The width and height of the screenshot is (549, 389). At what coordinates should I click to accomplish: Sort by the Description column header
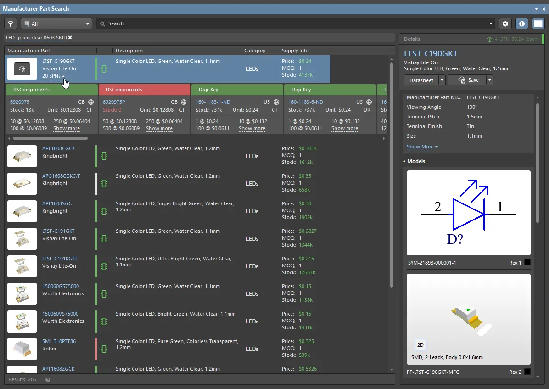(129, 51)
